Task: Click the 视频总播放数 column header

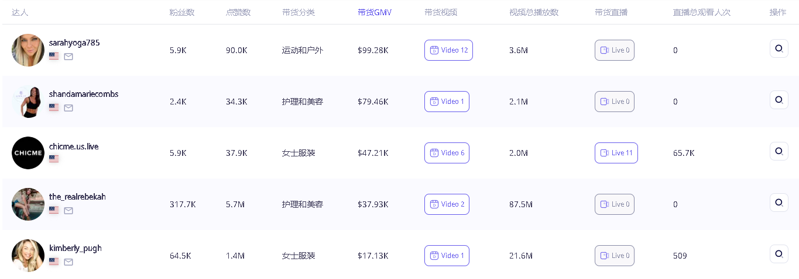Action: (x=534, y=12)
